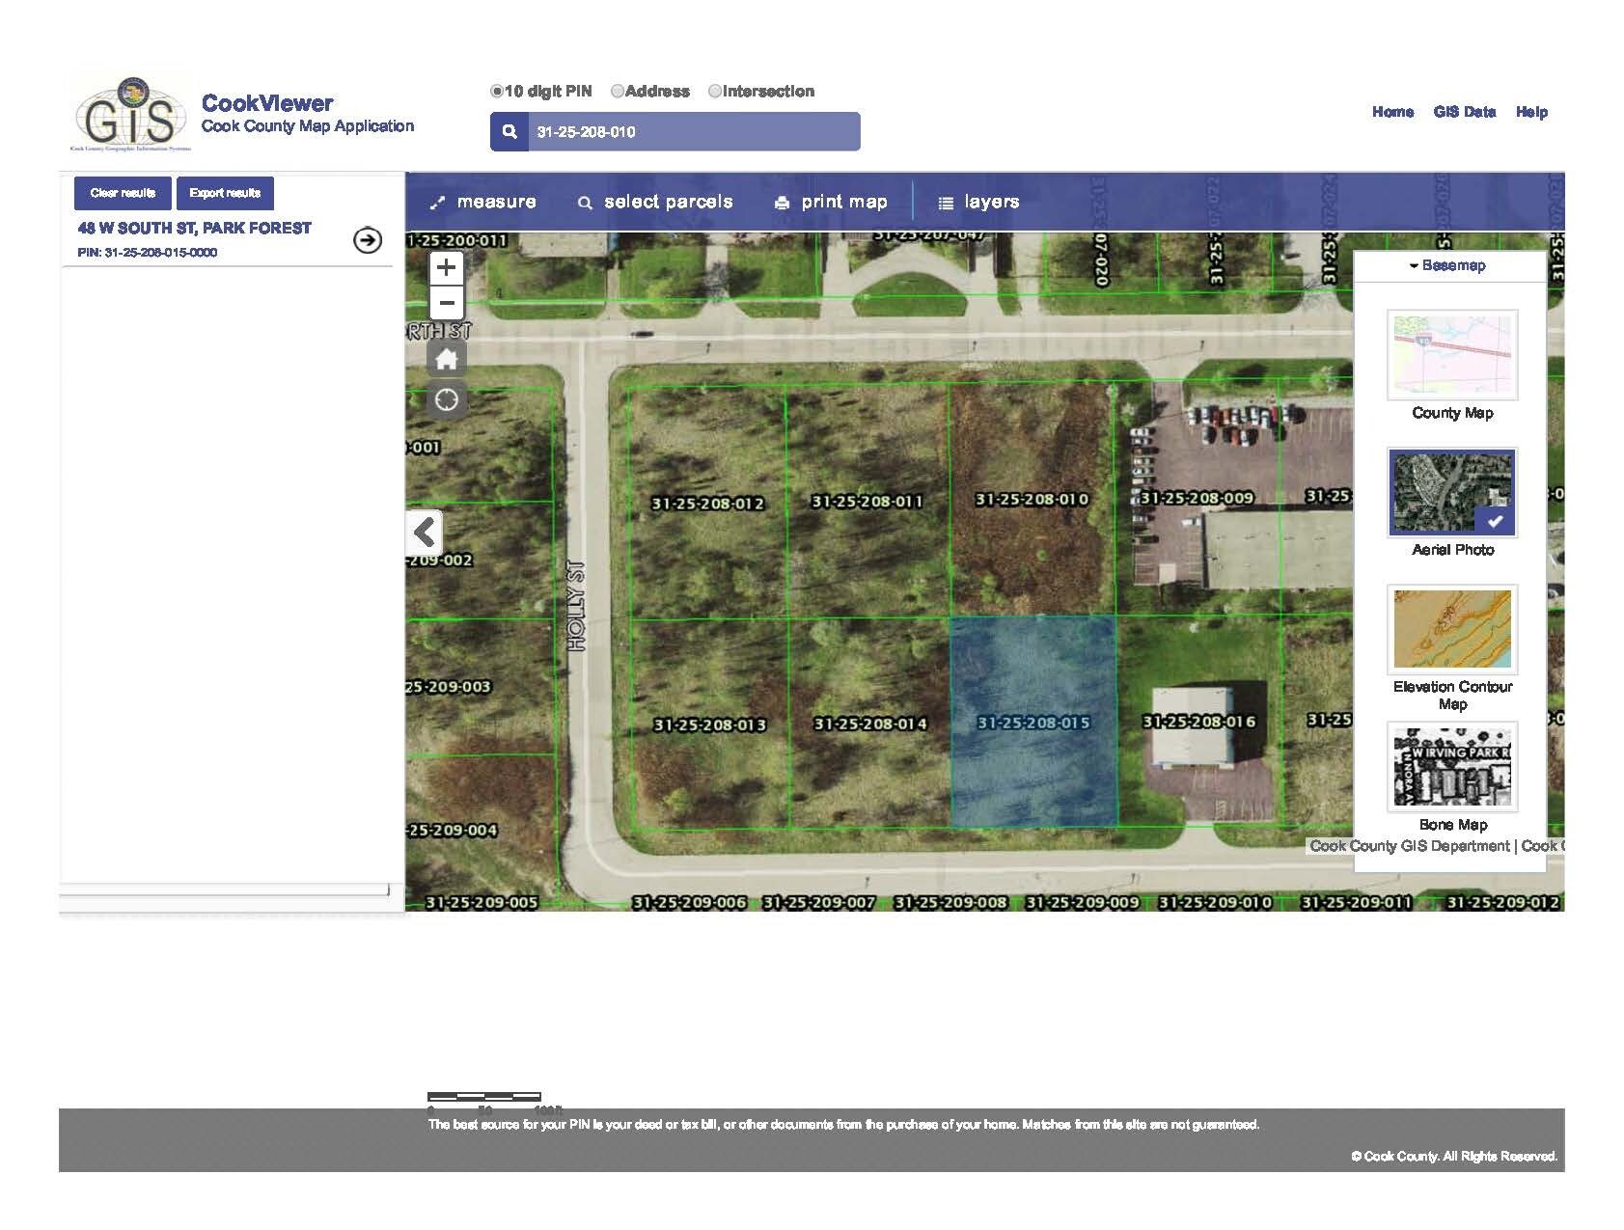
Task: Click the search magnifier icon
Action: click(x=509, y=130)
